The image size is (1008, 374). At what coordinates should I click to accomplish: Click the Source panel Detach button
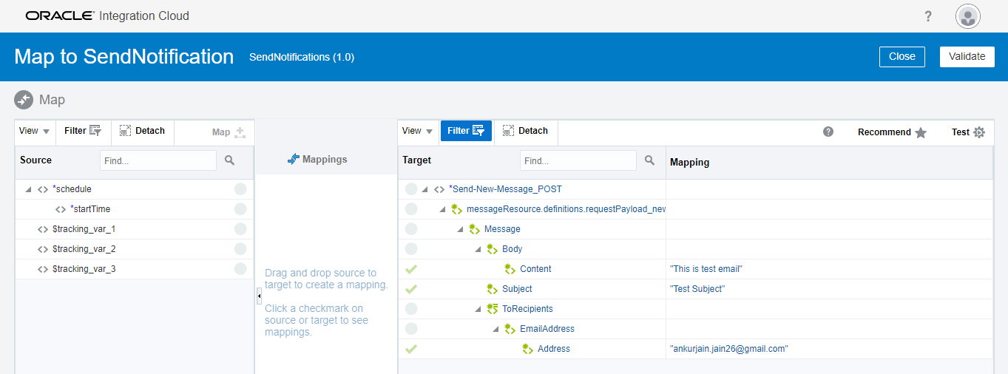coord(142,132)
